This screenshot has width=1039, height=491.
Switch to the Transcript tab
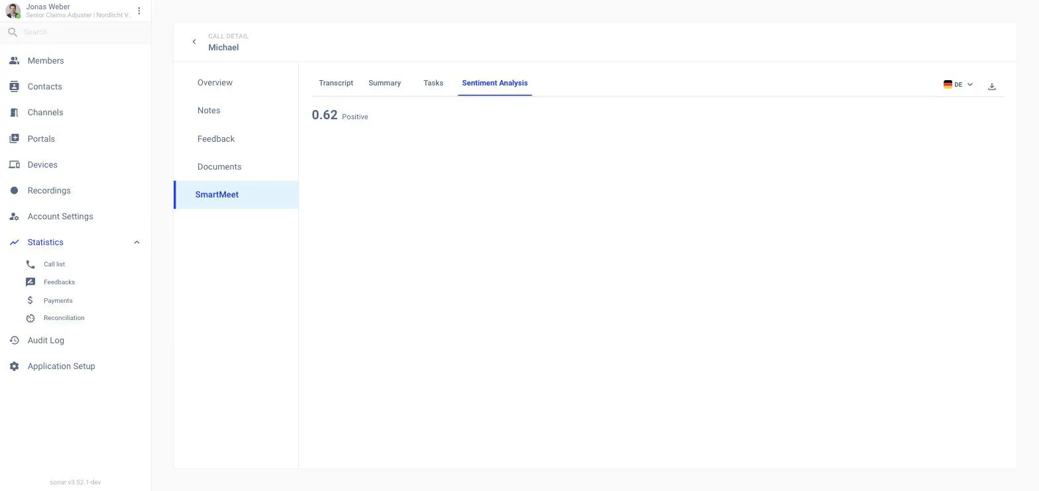336,83
